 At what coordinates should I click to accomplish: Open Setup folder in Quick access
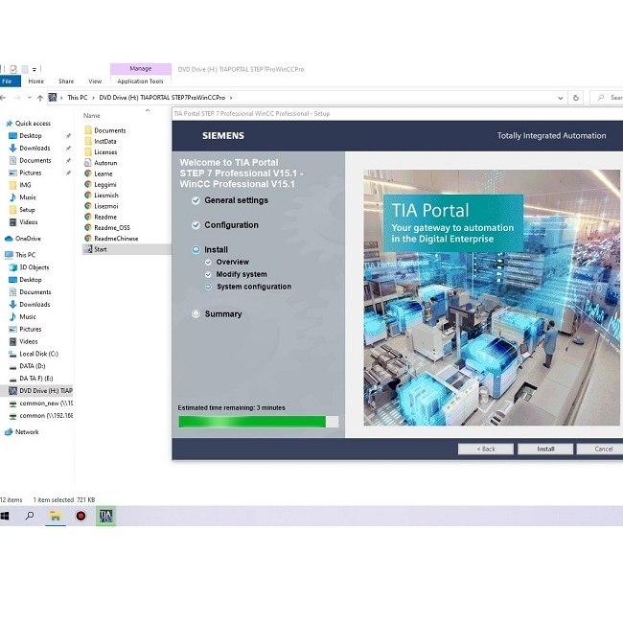tap(22, 209)
